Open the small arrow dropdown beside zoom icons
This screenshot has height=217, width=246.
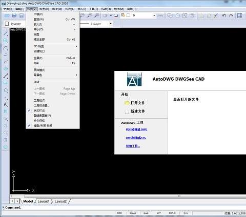point(111,15)
